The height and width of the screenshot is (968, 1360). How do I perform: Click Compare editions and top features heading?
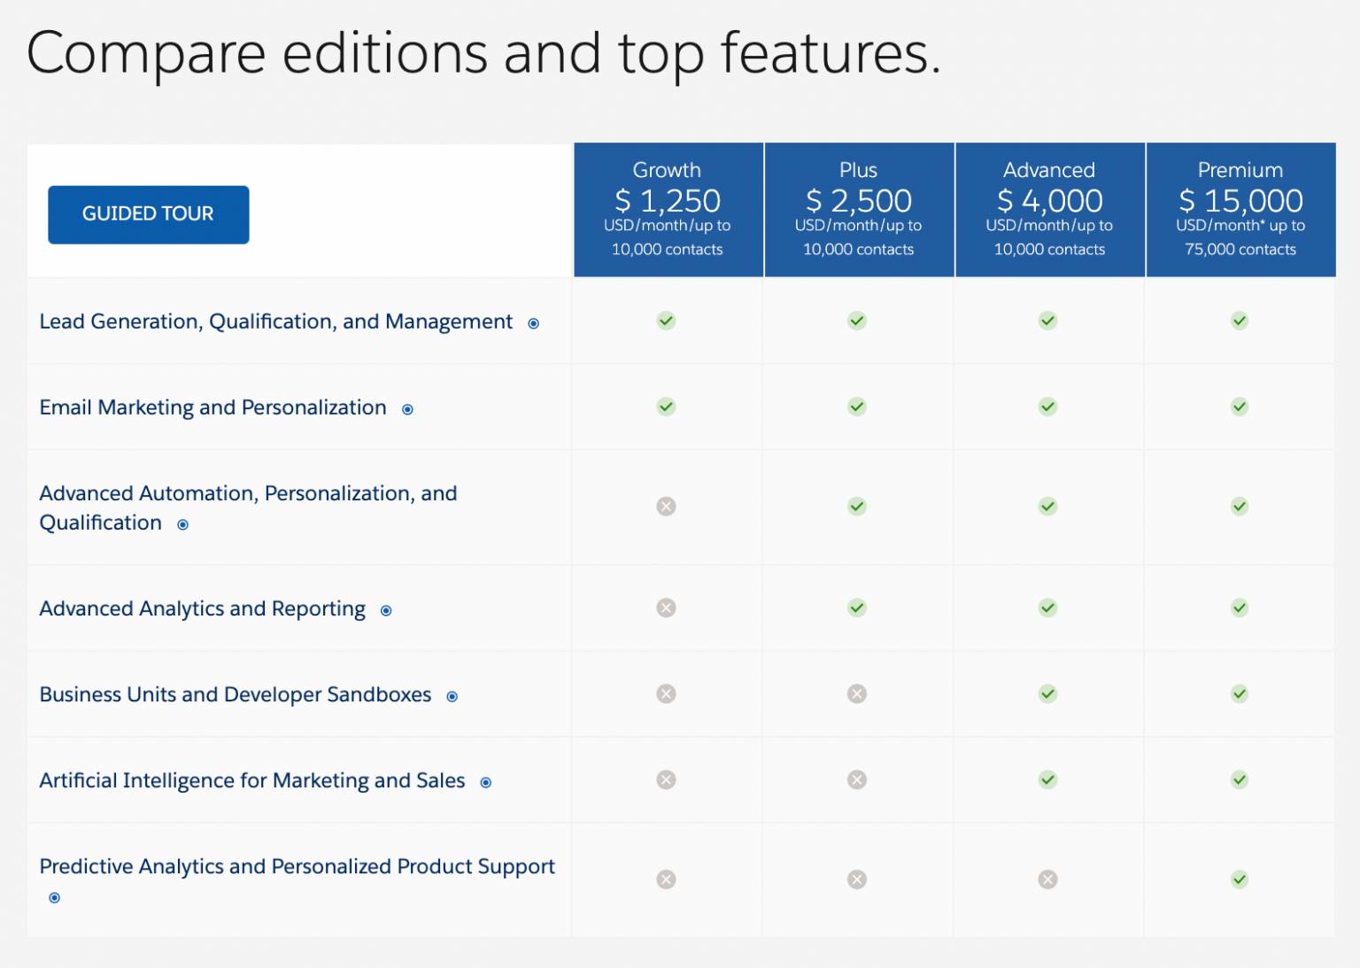pyautogui.click(x=483, y=55)
